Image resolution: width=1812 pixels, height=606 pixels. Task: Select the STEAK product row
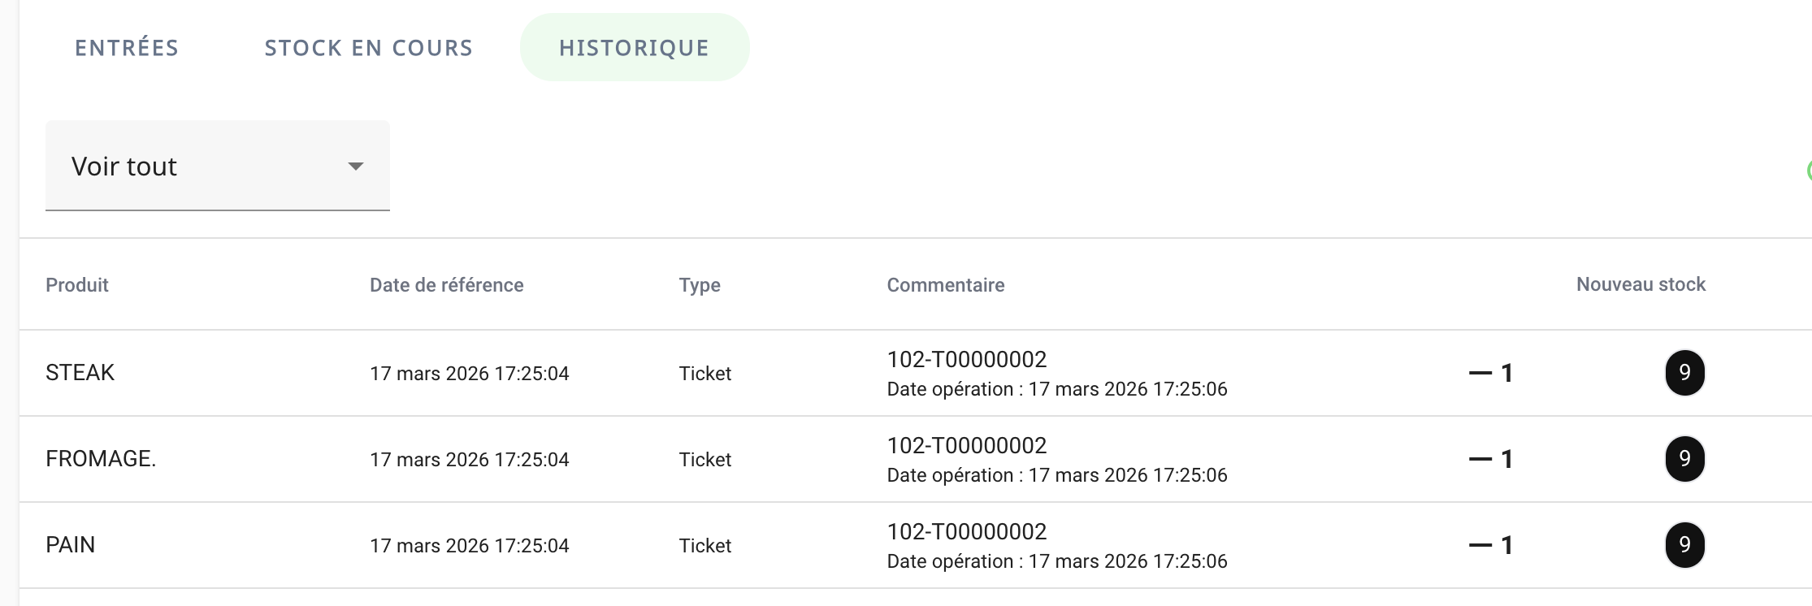pyautogui.click(x=80, y=373)
